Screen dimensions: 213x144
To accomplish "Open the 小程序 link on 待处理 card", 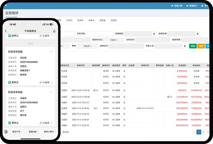I will coord(46,82).
